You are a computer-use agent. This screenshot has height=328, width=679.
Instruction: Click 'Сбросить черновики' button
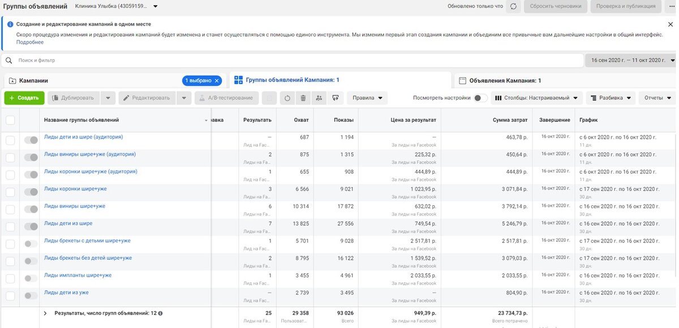click(555, 6)
